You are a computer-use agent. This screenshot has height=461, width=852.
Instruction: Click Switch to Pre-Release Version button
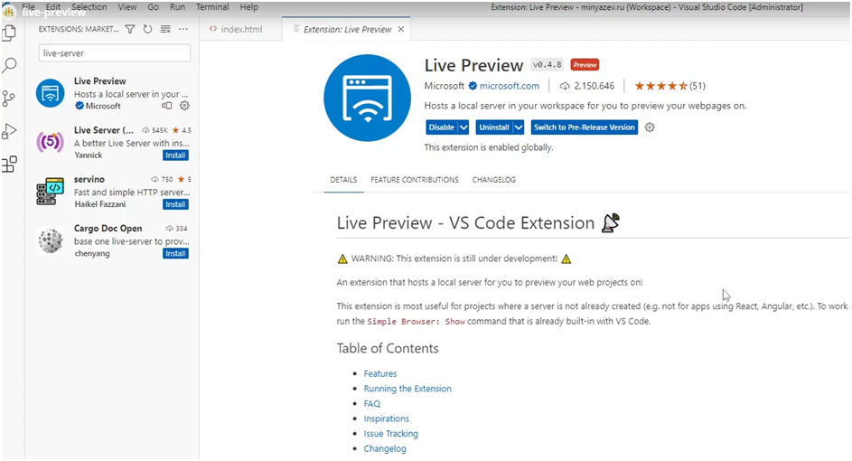pyautogui.click(x=585, y=127)
